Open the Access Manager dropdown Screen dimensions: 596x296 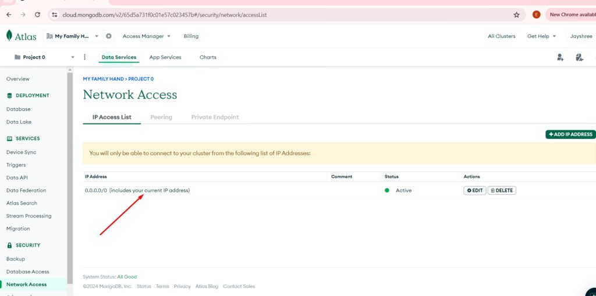[146, 36]
